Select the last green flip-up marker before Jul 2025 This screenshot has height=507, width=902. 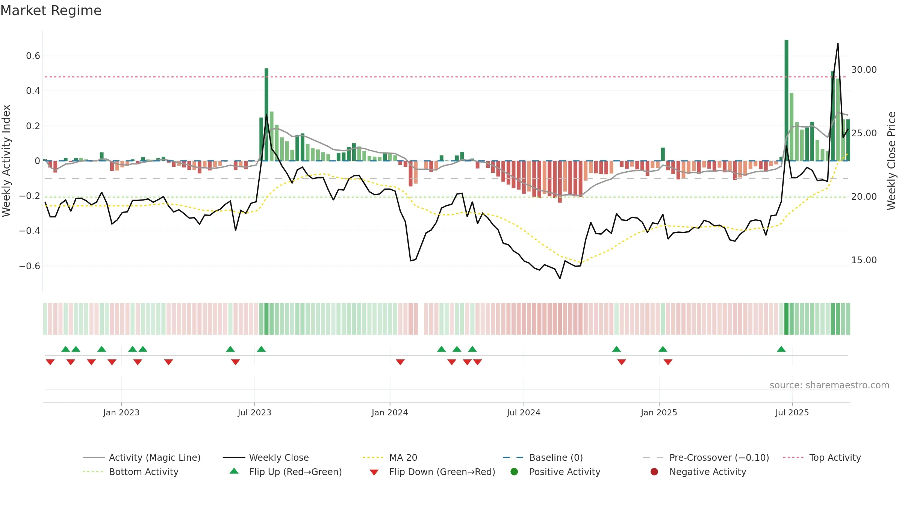781,349
